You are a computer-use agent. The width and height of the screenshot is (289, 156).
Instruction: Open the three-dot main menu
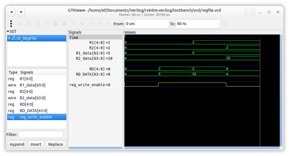[x=11, y=24]
